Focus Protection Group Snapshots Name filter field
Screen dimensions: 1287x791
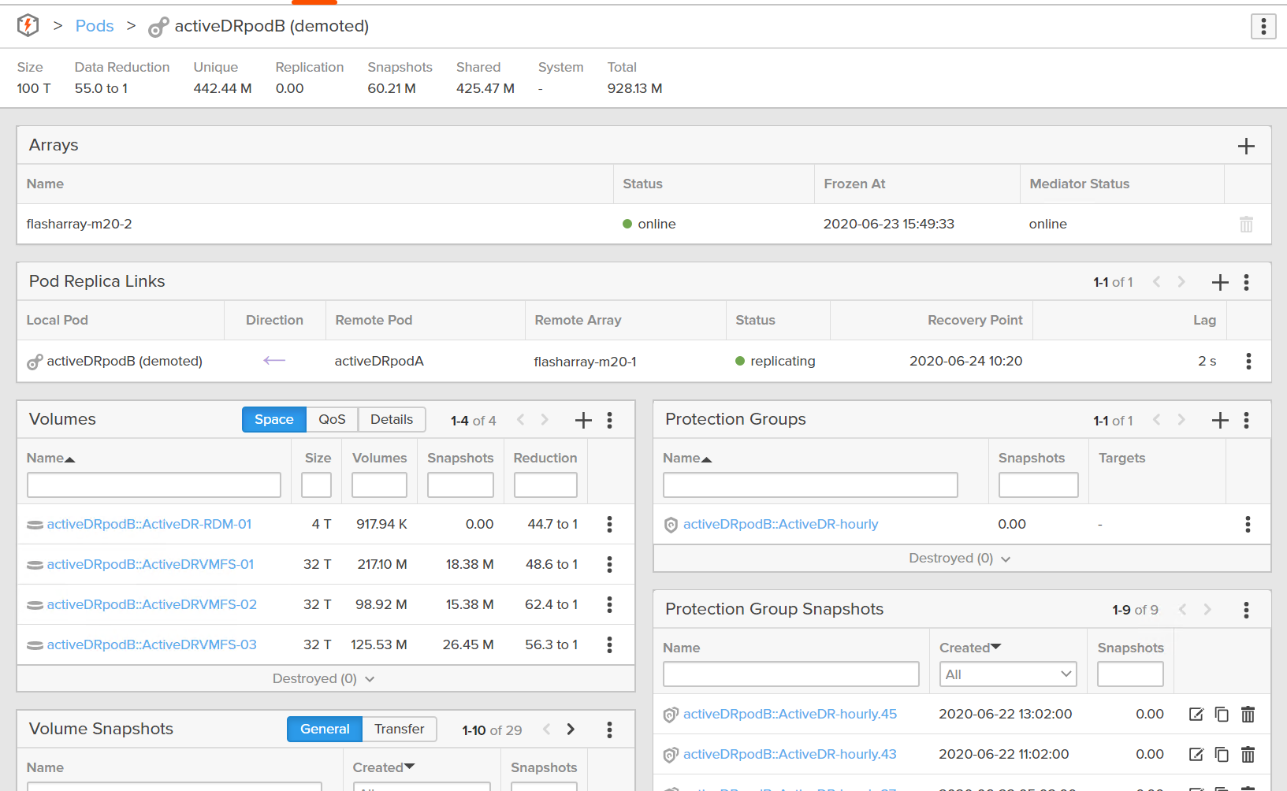[790, 674]
